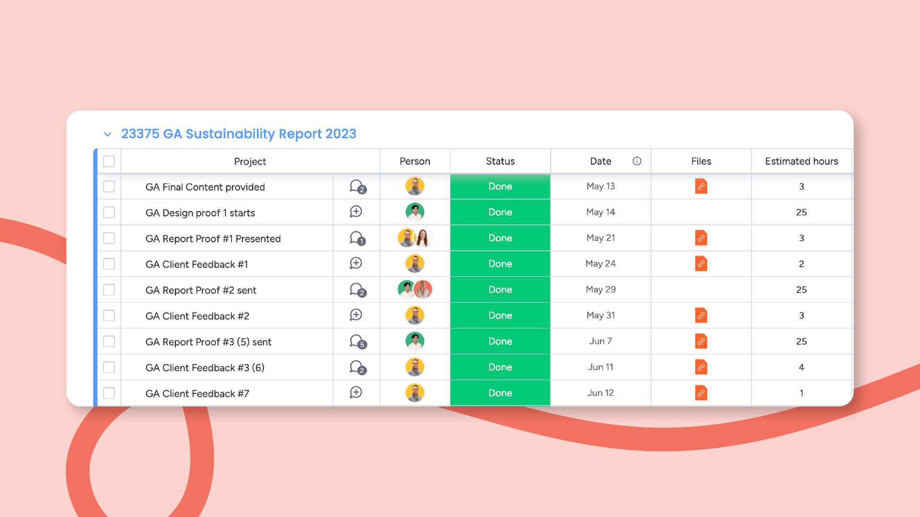Add update to GA Client Feedback #1
920x517 pixels.
(356, 263)
